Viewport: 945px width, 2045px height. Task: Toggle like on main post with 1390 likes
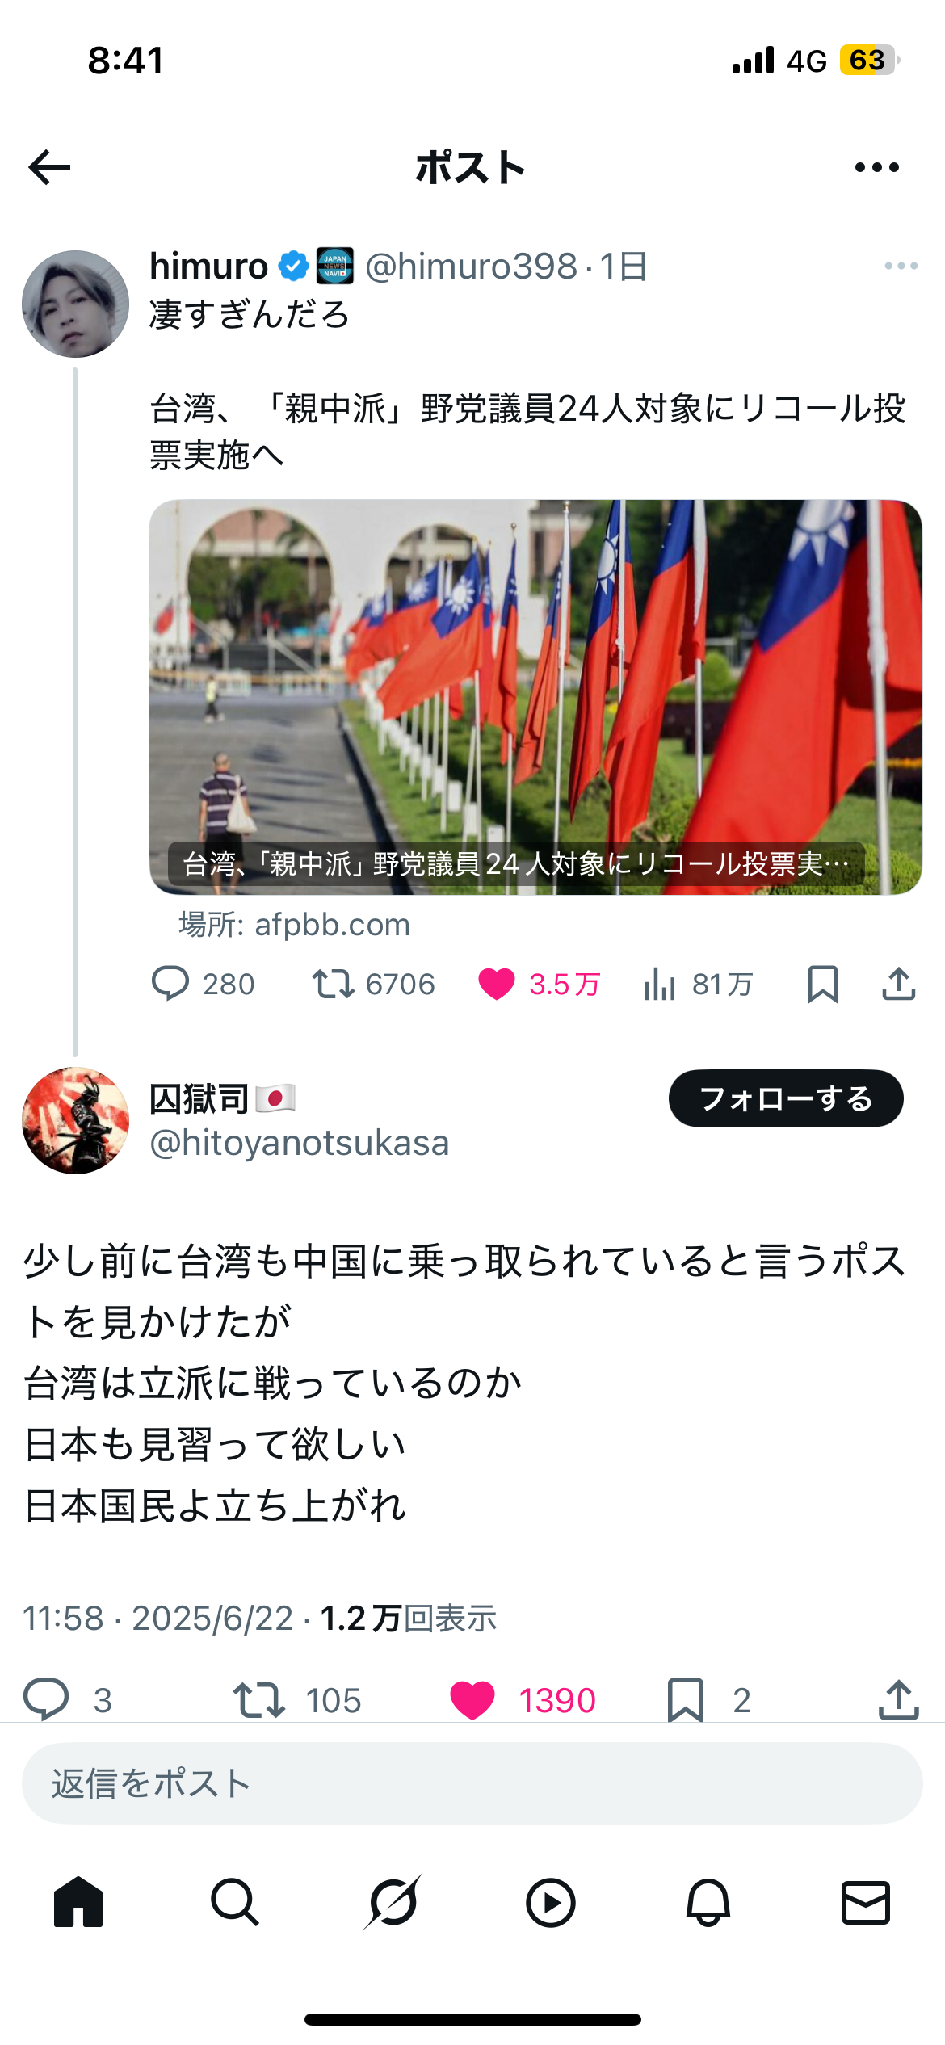pyautogui.click(x=523, y=1700)
